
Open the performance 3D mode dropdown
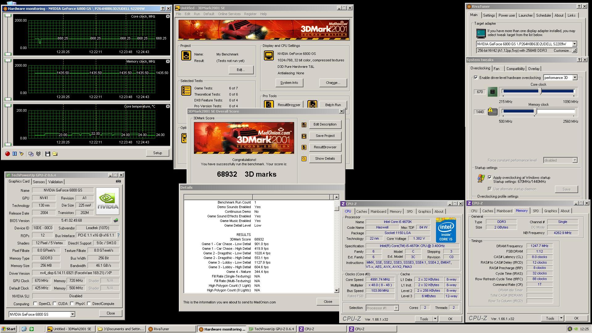coord(575,77)
